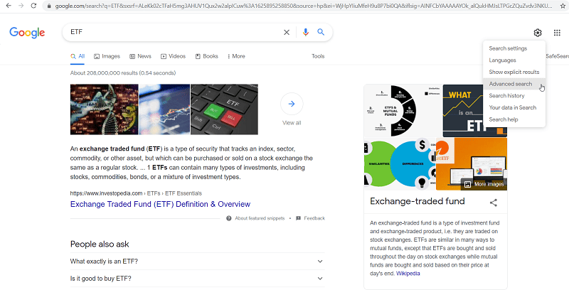Screen dimensions: 569x290
Task: Open the Tools options
Action: [318, 56]
